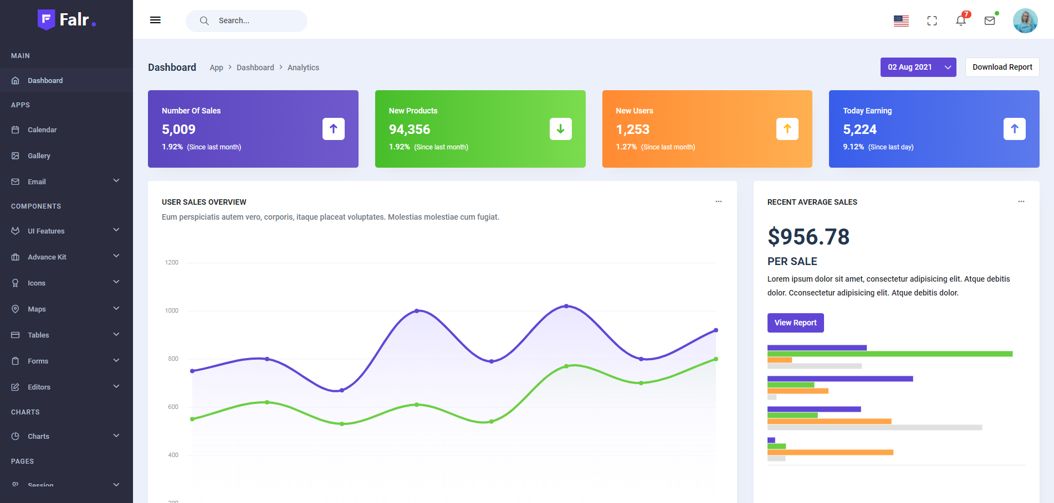1054x503 pixels.
Task: Open the user profile avatar
Action: (x=1025, y=20)
